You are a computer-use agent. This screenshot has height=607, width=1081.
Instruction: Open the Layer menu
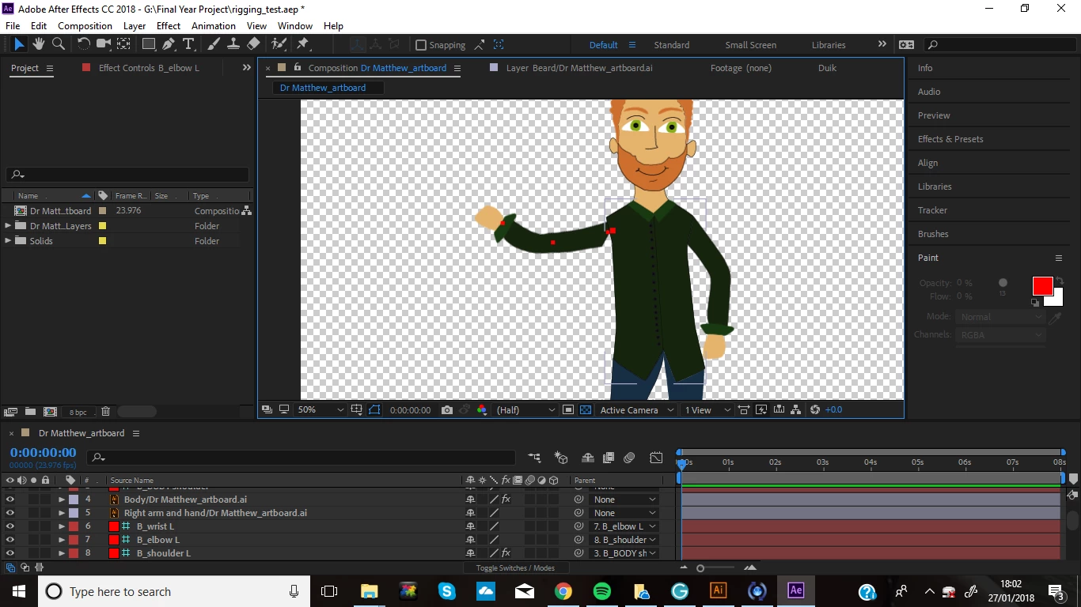[x=135, y=26]
